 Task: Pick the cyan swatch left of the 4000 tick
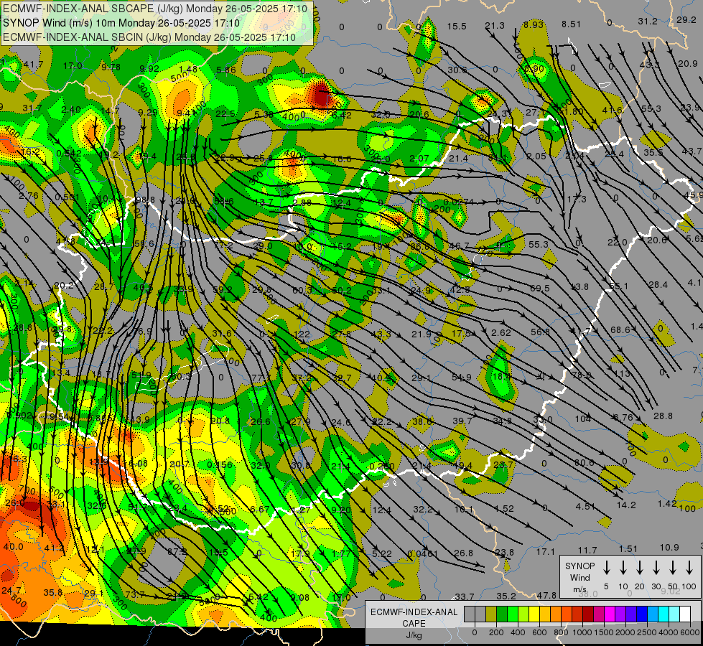tap(663, 614)
